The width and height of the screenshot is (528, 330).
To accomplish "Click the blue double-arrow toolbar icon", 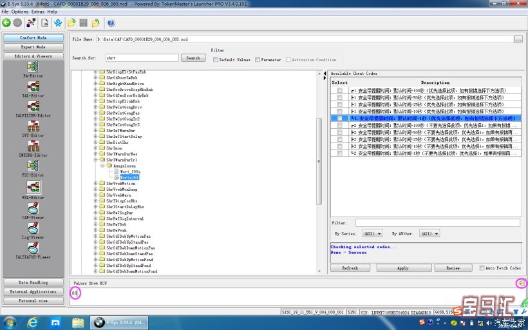I will point(58,23).
